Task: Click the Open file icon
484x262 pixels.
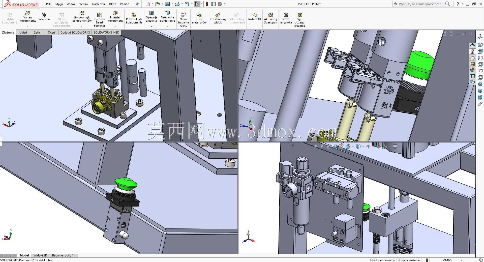Action: coord(157,4)
